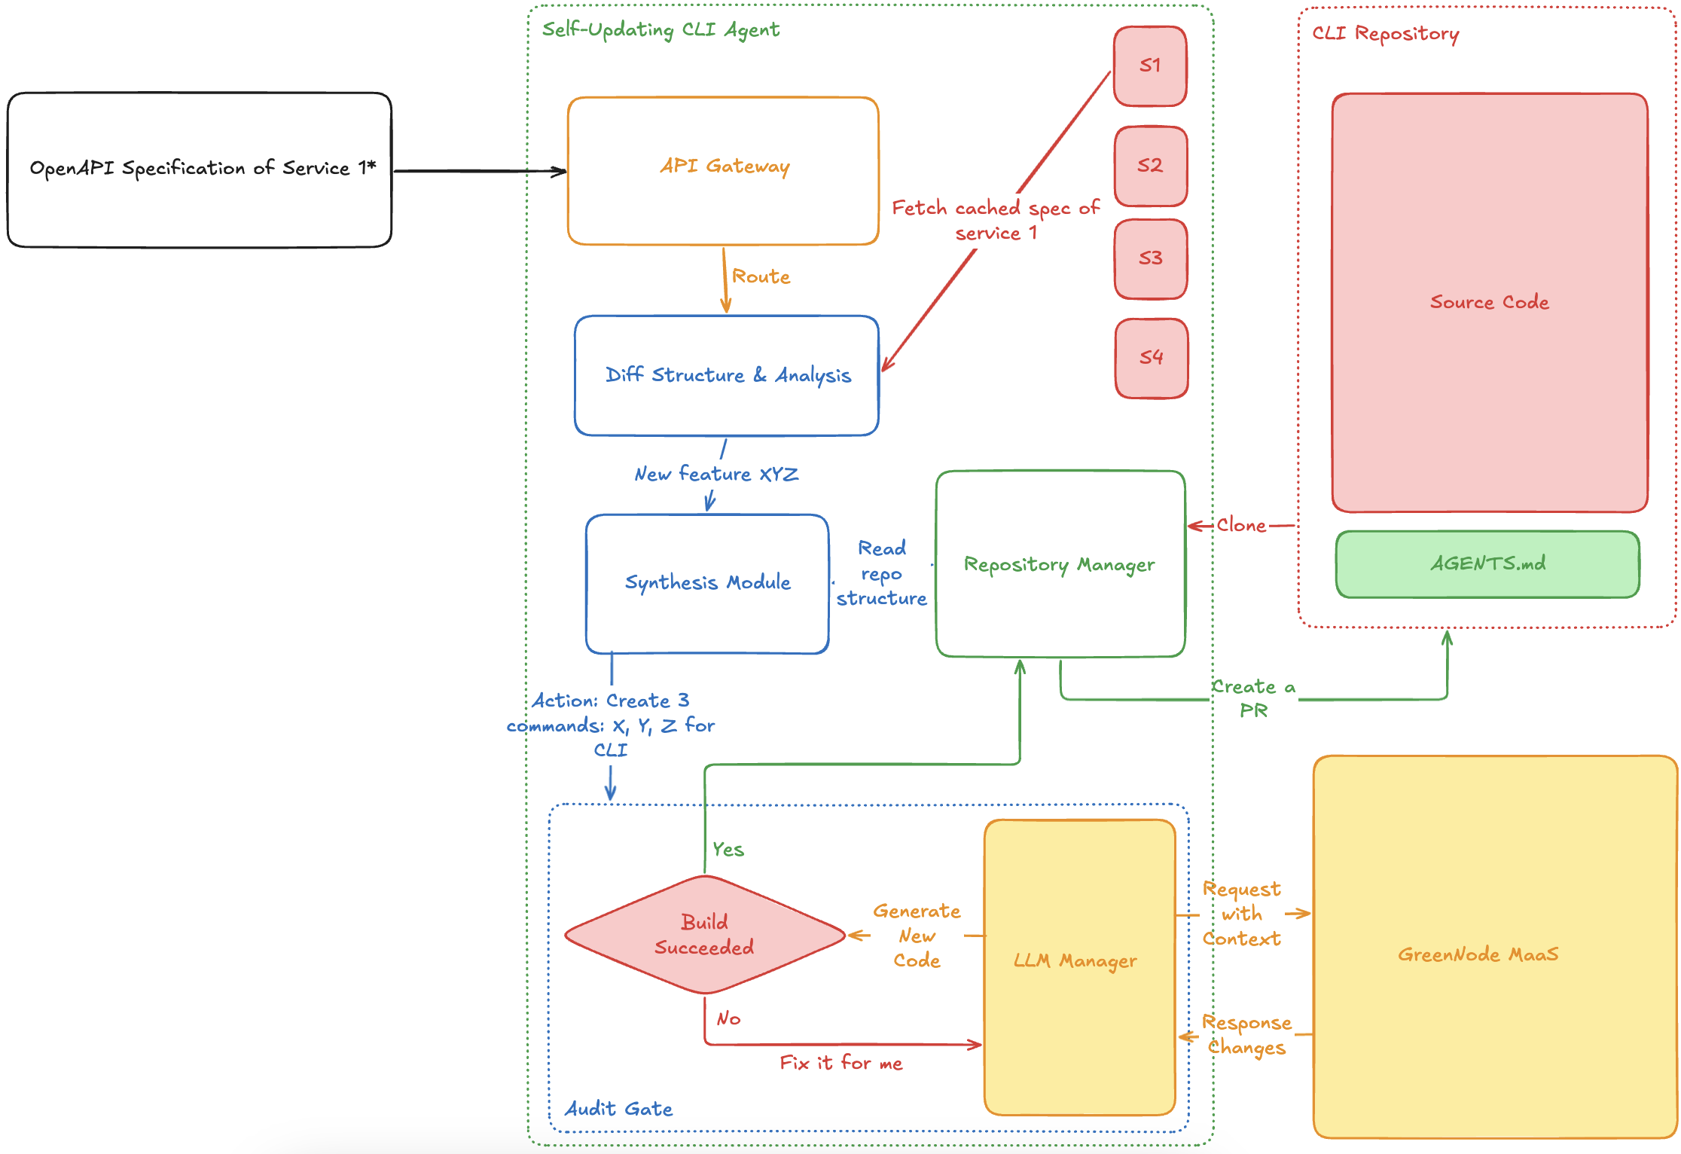Click the No branch label

(728, 1018)
